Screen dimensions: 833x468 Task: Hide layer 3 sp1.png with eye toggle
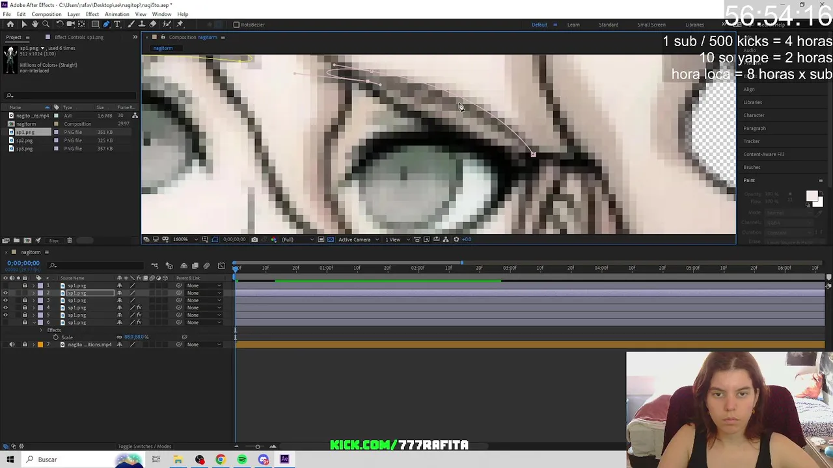[5, 300]
